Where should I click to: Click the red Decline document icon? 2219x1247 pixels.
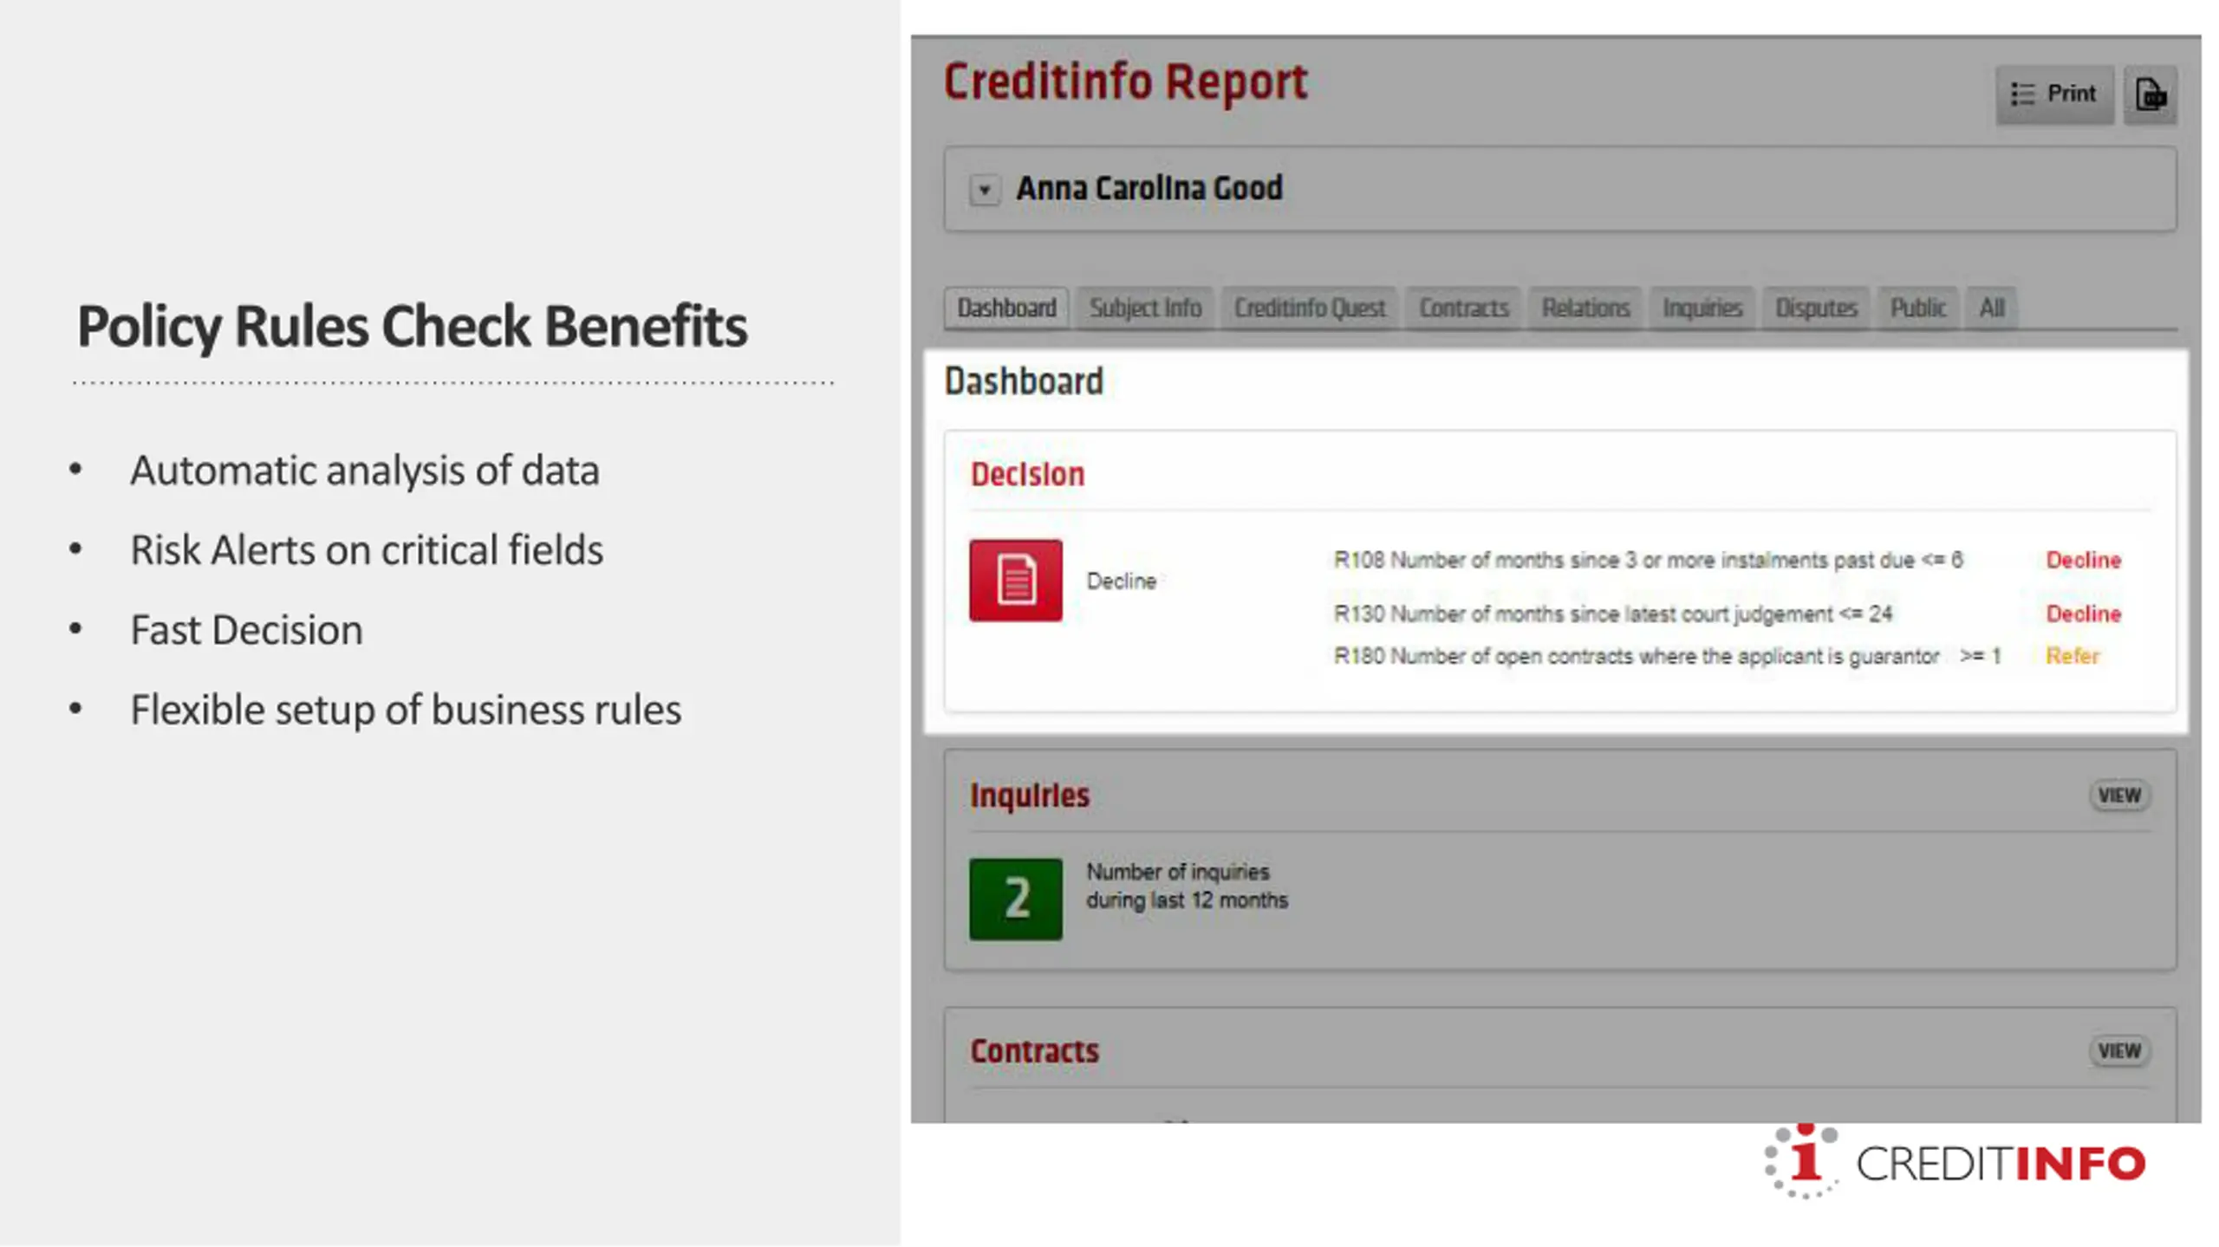click(1015, 580)
